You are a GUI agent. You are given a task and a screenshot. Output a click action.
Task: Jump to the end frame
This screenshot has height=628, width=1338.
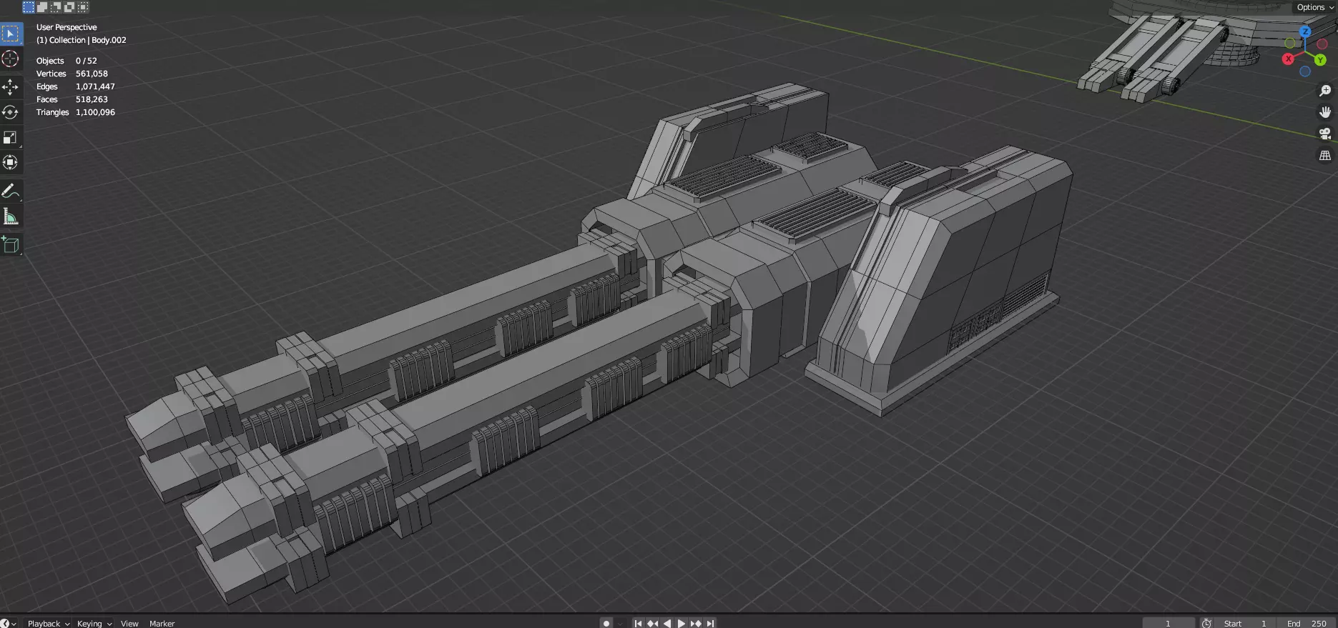709,623
